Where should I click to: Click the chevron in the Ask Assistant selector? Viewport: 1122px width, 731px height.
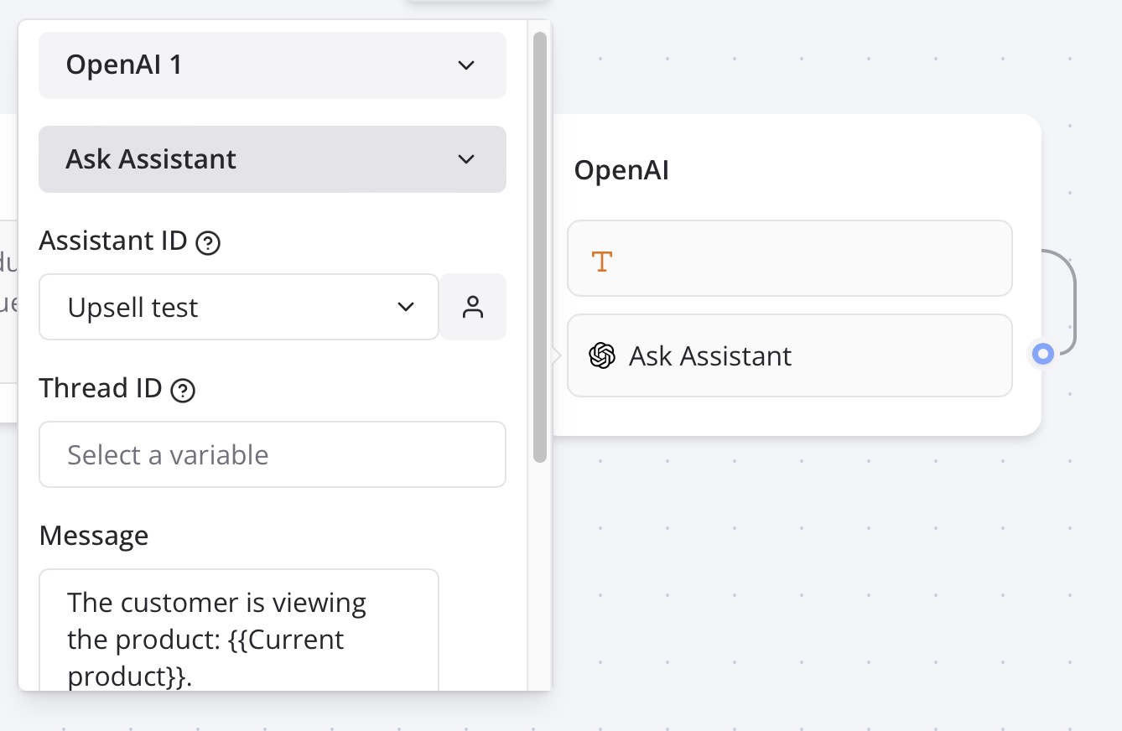click(466, 159)
